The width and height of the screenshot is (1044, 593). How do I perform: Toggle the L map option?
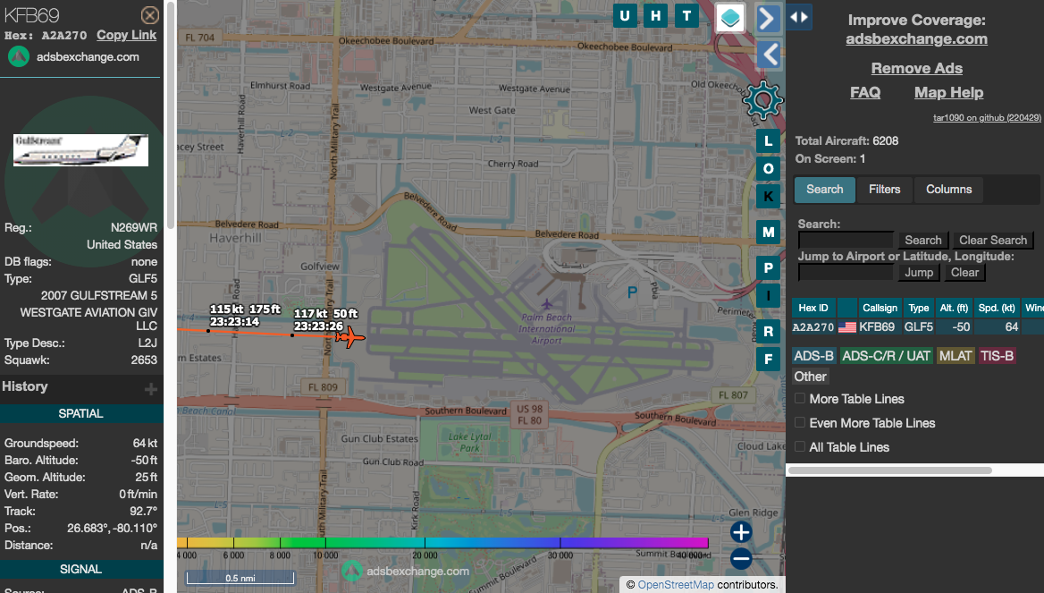tap(769, 140)
